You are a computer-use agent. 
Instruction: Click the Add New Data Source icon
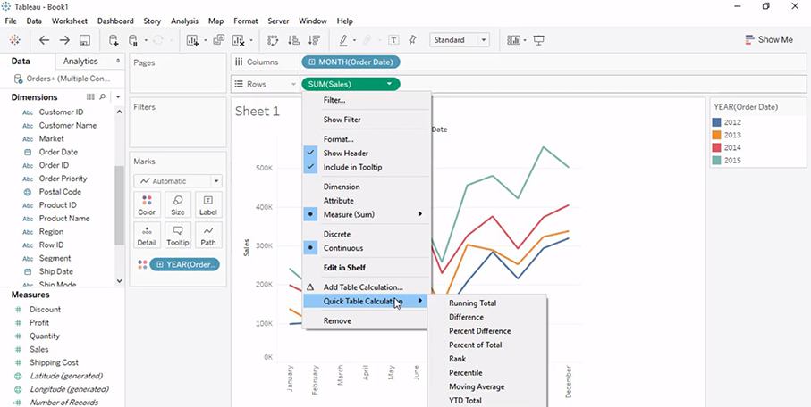pyautogui.click(x=114, y=40)
